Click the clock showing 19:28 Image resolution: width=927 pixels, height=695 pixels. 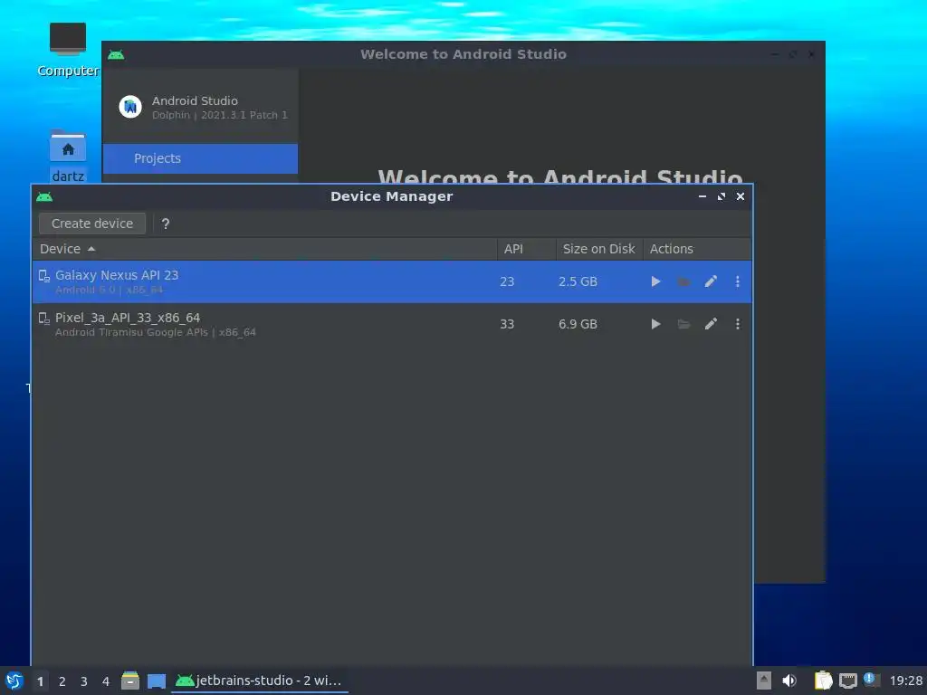tap(905, 681)
